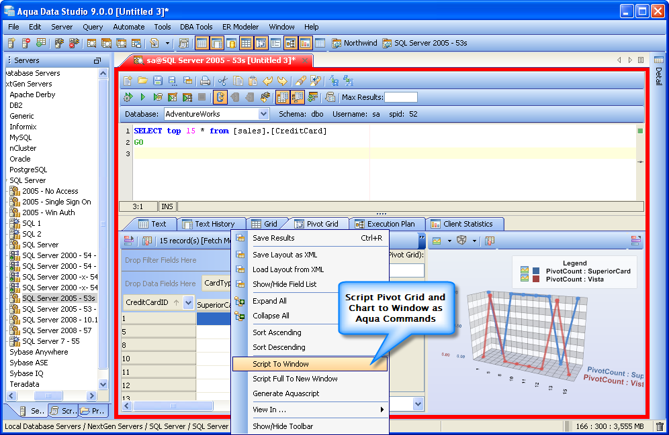The image size is (669, 435).
Task: Open a file with the folder icon
Action: pyautogui.click(x=142, y=81)
